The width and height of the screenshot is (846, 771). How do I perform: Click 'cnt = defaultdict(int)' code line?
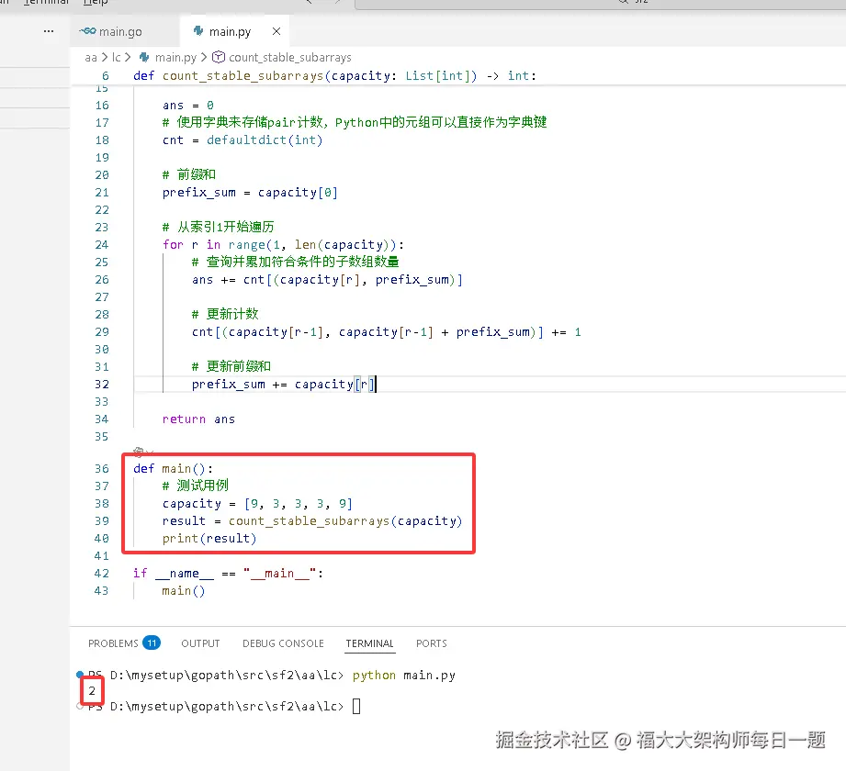pos(243,140)
